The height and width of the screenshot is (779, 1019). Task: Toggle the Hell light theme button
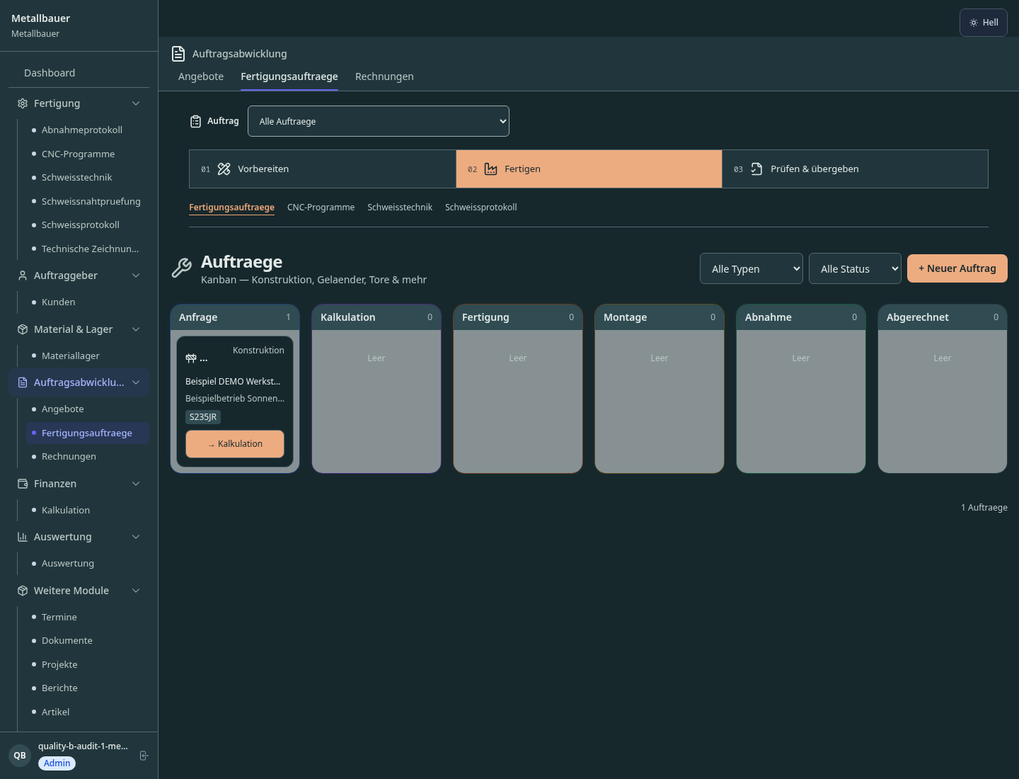pyautogui.click(x=984, y=23)
